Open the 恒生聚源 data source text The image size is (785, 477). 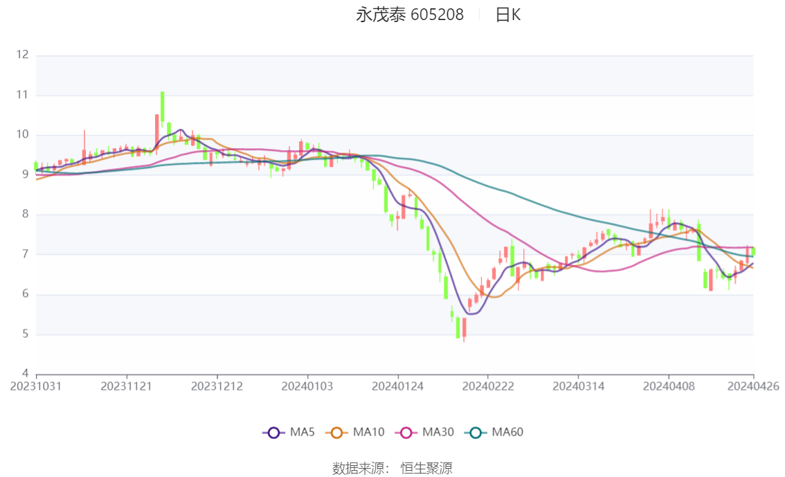[426, 469]
